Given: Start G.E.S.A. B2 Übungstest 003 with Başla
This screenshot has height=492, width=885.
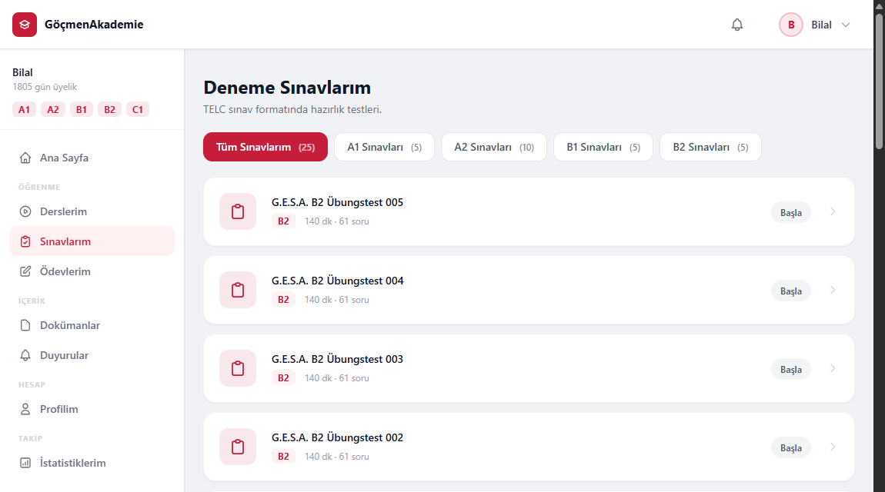Looking at the screenshot, I should [x=791, y=369].
